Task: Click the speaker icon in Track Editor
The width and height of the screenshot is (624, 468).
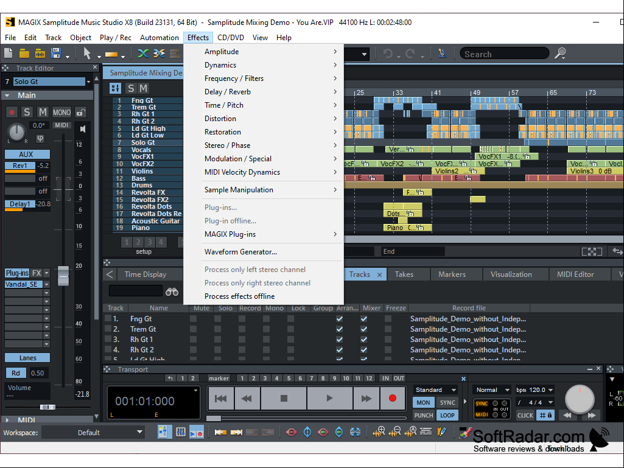Action: 82,129
